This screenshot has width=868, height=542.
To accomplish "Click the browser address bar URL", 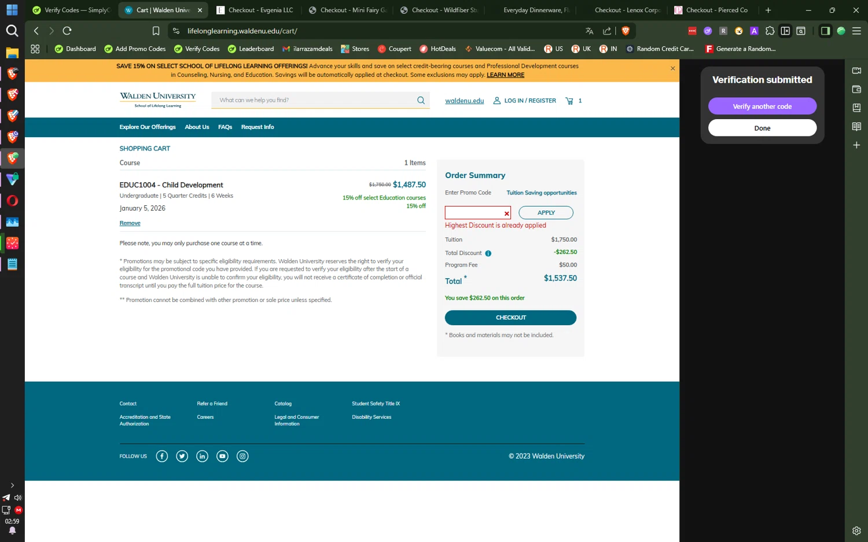I will tap(242, 31).
